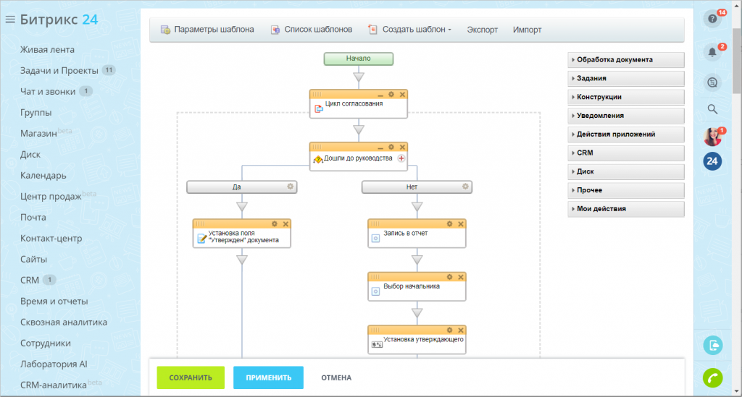
Task: Click Экспорт in the toolbar
Action: [482, 30]
